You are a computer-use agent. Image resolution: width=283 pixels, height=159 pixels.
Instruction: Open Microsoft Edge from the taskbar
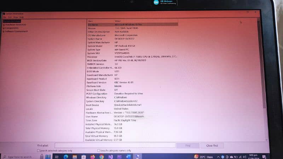point(66,157)
